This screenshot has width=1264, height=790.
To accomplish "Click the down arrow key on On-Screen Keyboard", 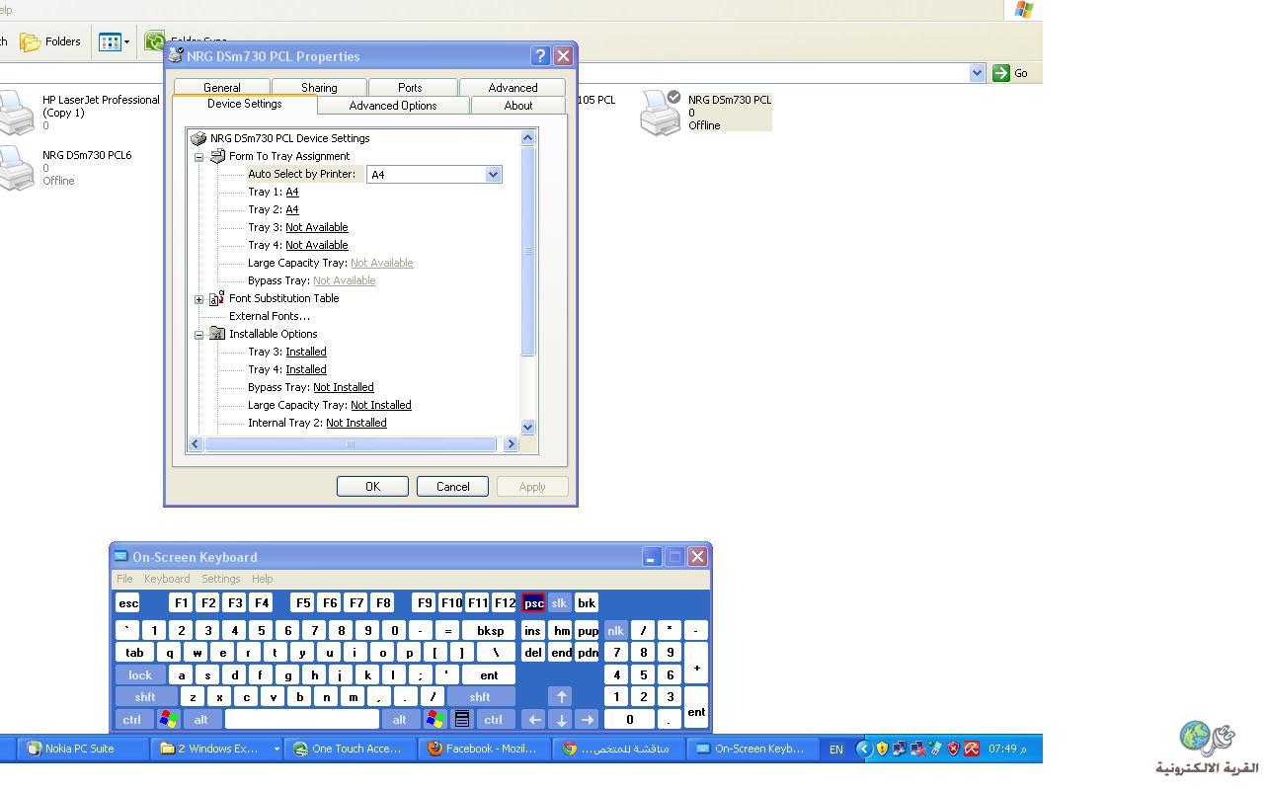I will click(560, 719).
